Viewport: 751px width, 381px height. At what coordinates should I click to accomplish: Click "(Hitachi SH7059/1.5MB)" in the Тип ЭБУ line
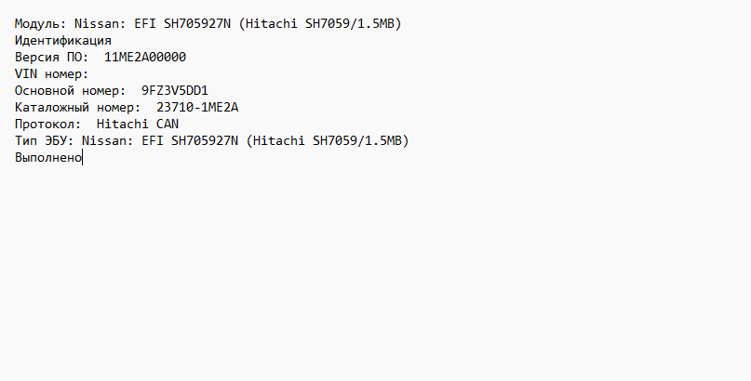click(x=329, y=140)
